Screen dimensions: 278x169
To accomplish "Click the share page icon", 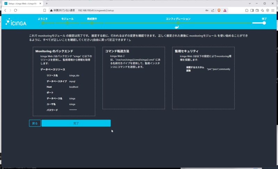I will click(x=213, y=10).
